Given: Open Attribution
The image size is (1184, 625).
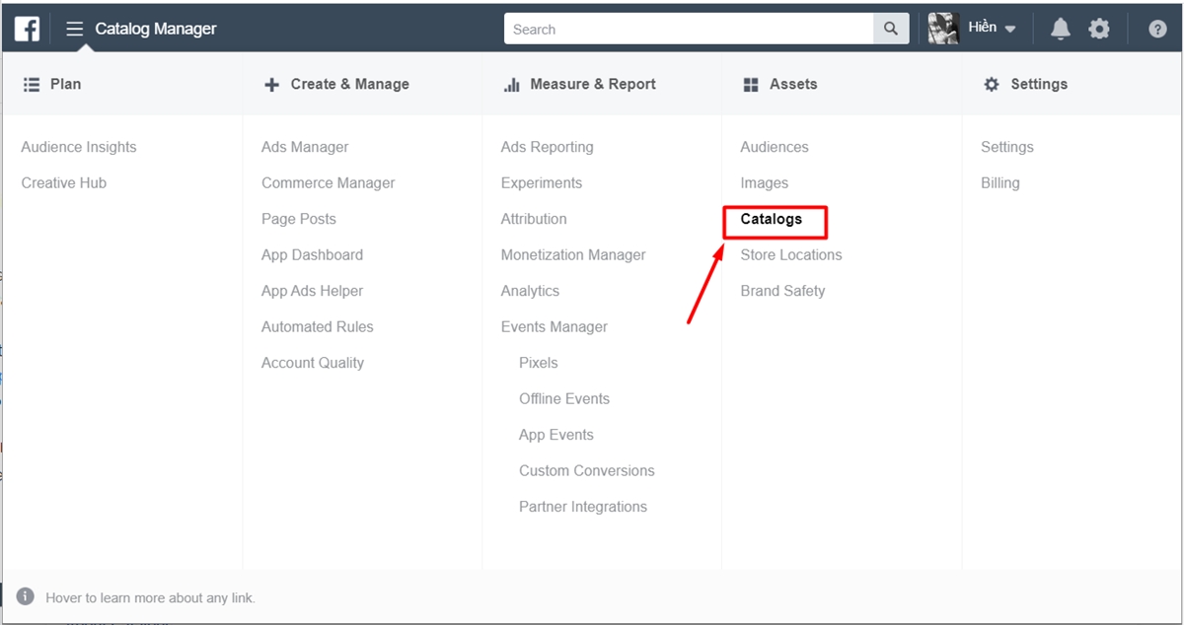Looking at the screenshot, I should [x=534, y=219].
